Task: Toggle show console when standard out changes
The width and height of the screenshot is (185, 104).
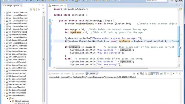Action: (153, 74)
